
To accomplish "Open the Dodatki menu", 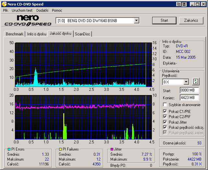I will click(x=42, y=10).
